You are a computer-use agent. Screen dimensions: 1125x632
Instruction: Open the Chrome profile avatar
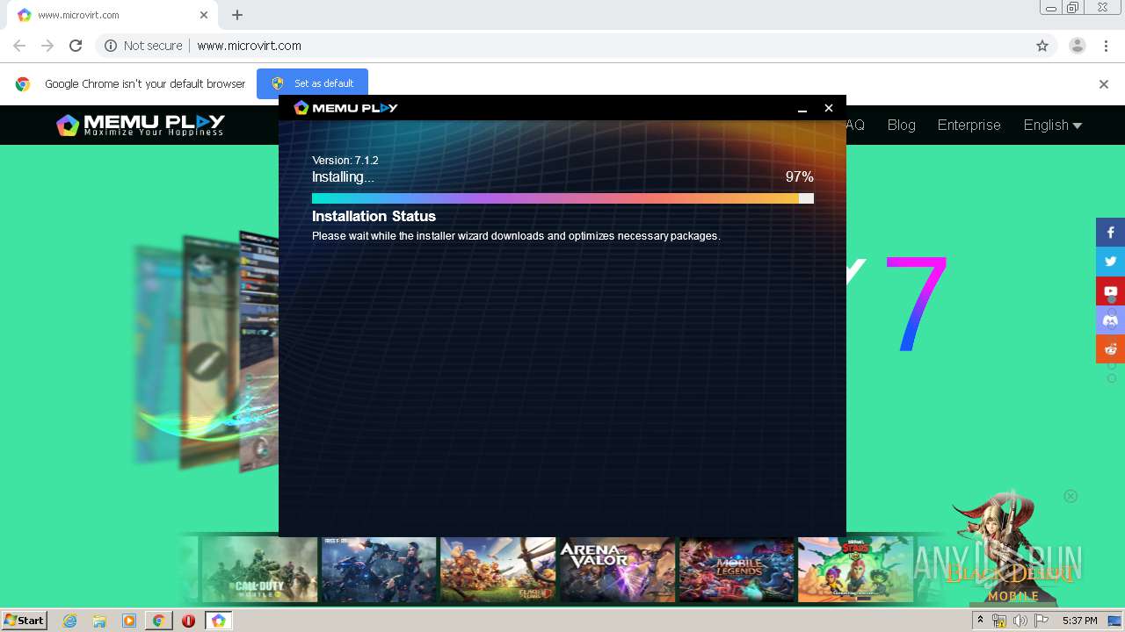click(x=1077, y=46)
